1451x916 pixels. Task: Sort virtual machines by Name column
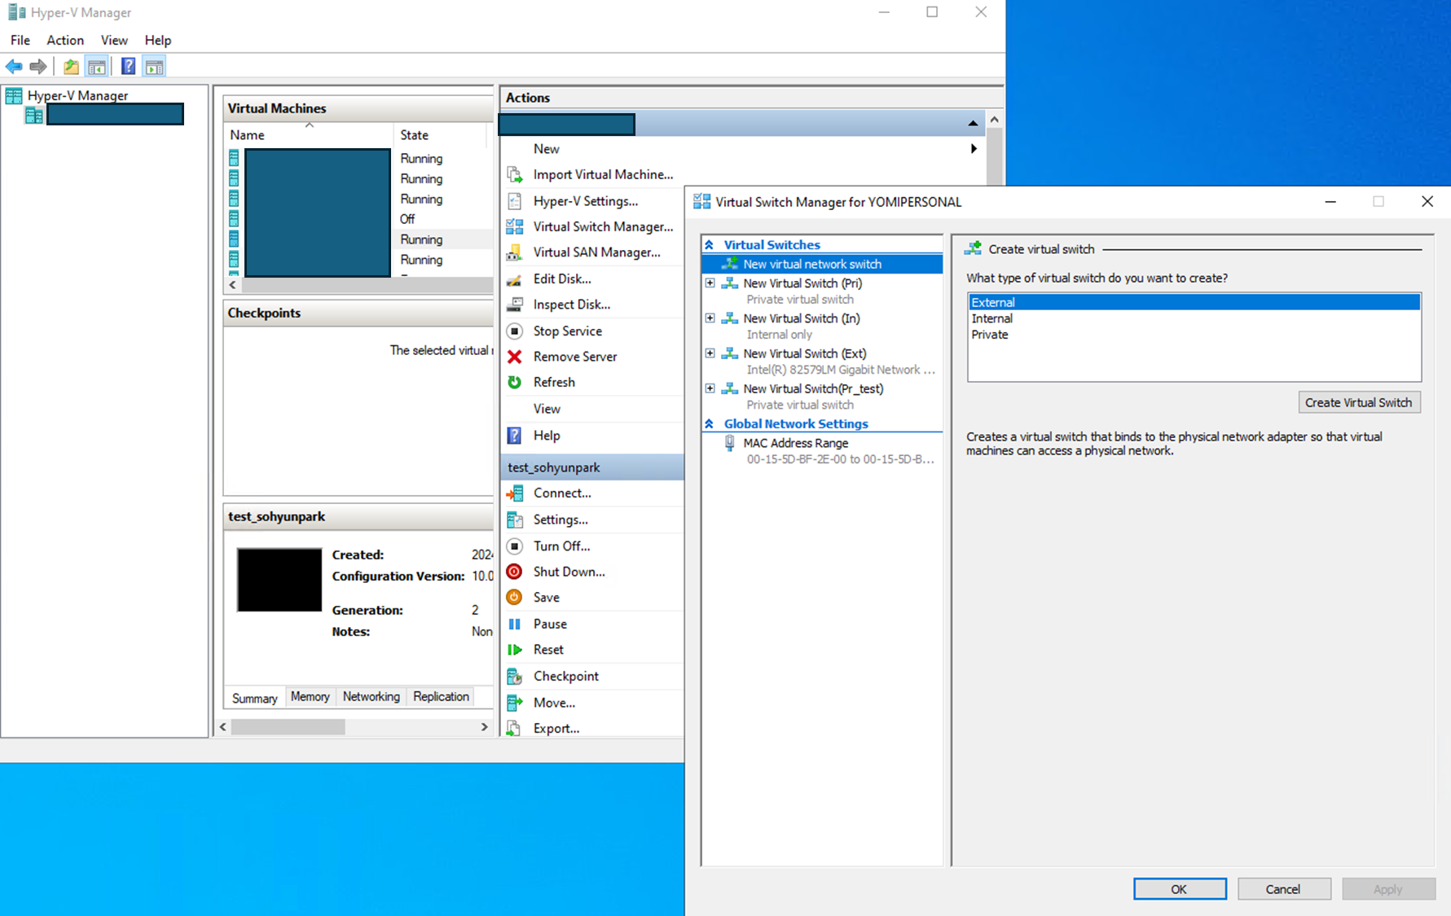pyautogui.click(x=309, y=135)
